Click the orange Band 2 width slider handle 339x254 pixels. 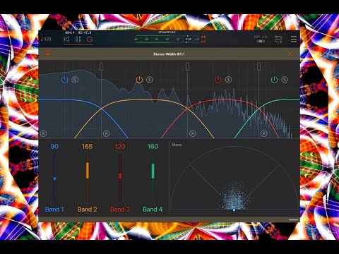(x=88, y=170)
